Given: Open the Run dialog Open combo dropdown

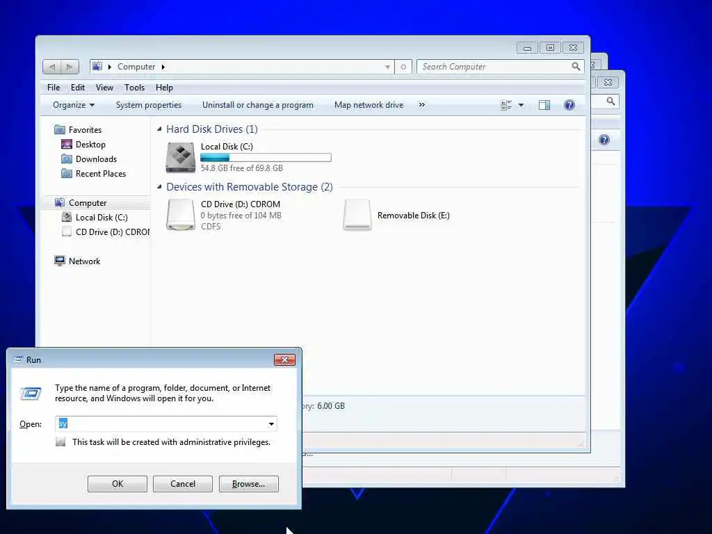Looking at the screenshot, I should click(x=270, y=424).
